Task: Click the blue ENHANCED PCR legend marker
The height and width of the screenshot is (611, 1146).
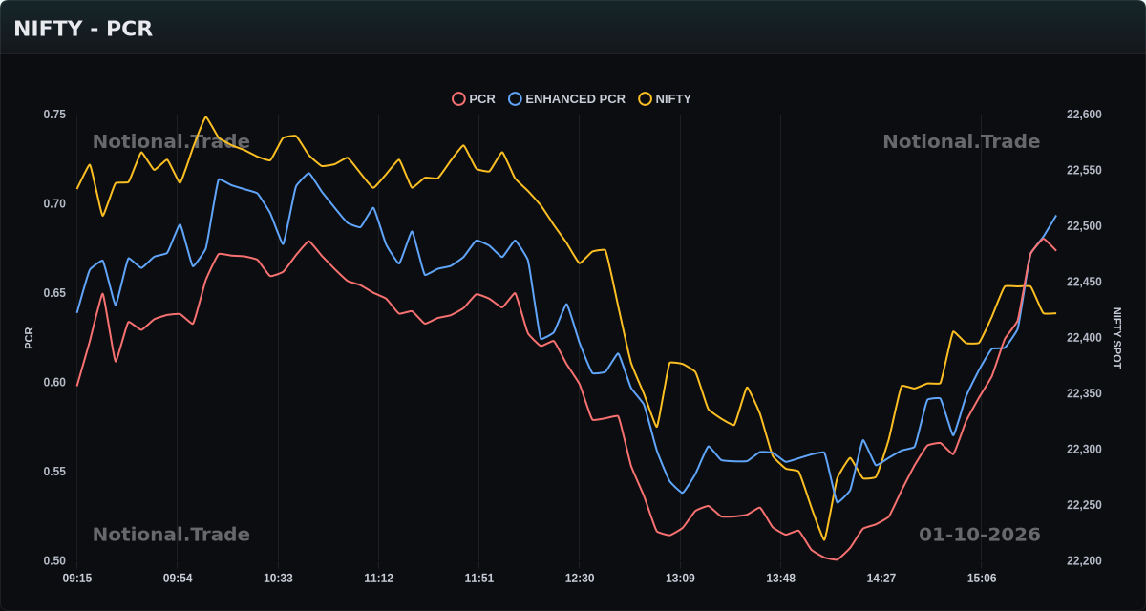Action: point(515,99)
